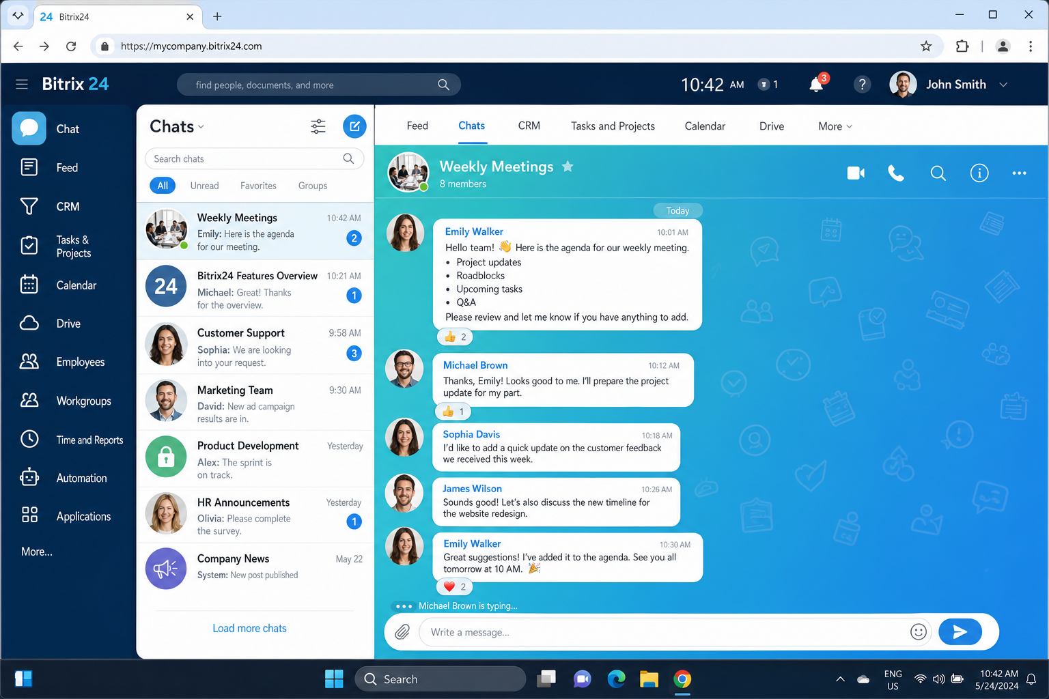Filter chats by Groups

click(313, 186)
